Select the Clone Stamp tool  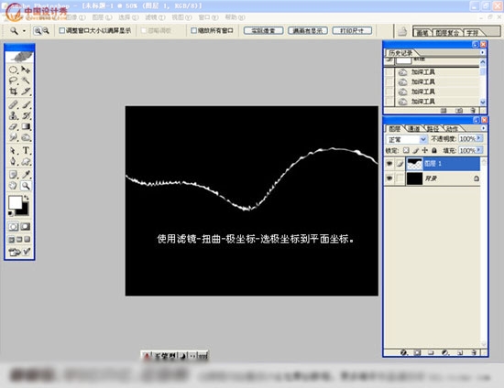[x=14, y=115]
